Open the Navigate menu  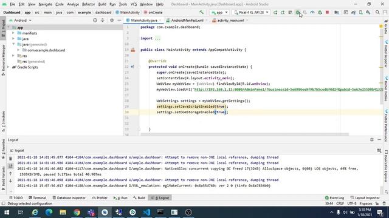coord(46,4)
